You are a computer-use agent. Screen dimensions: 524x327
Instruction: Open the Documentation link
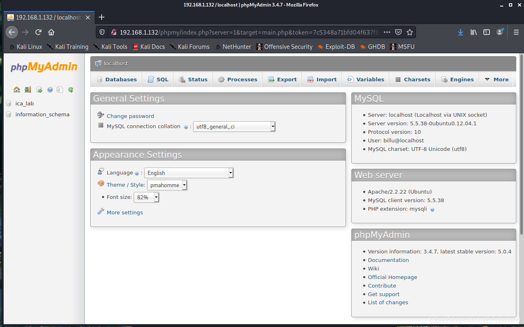click(388, 260)
